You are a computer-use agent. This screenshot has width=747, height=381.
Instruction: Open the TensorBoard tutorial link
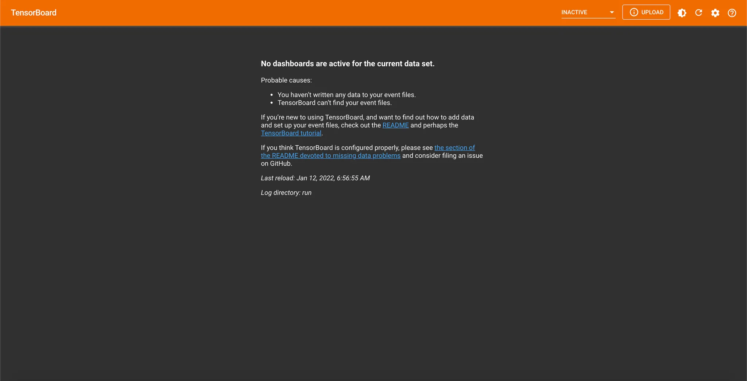tap(291, 133)
